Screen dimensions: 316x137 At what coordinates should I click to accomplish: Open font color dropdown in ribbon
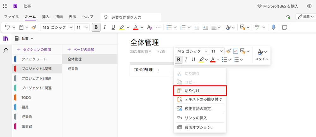coord(142,27)
